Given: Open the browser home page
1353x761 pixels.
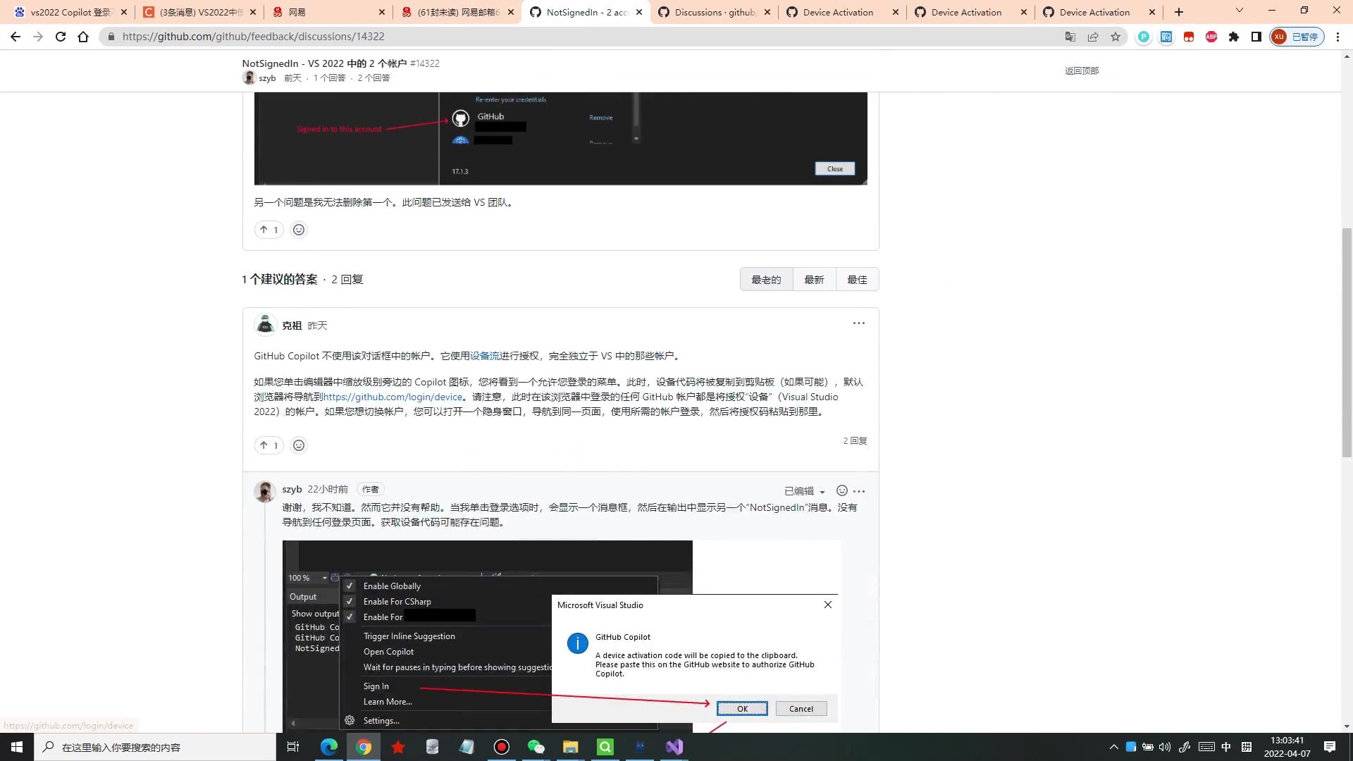Looking at the screenshot, I should point(83,37).
